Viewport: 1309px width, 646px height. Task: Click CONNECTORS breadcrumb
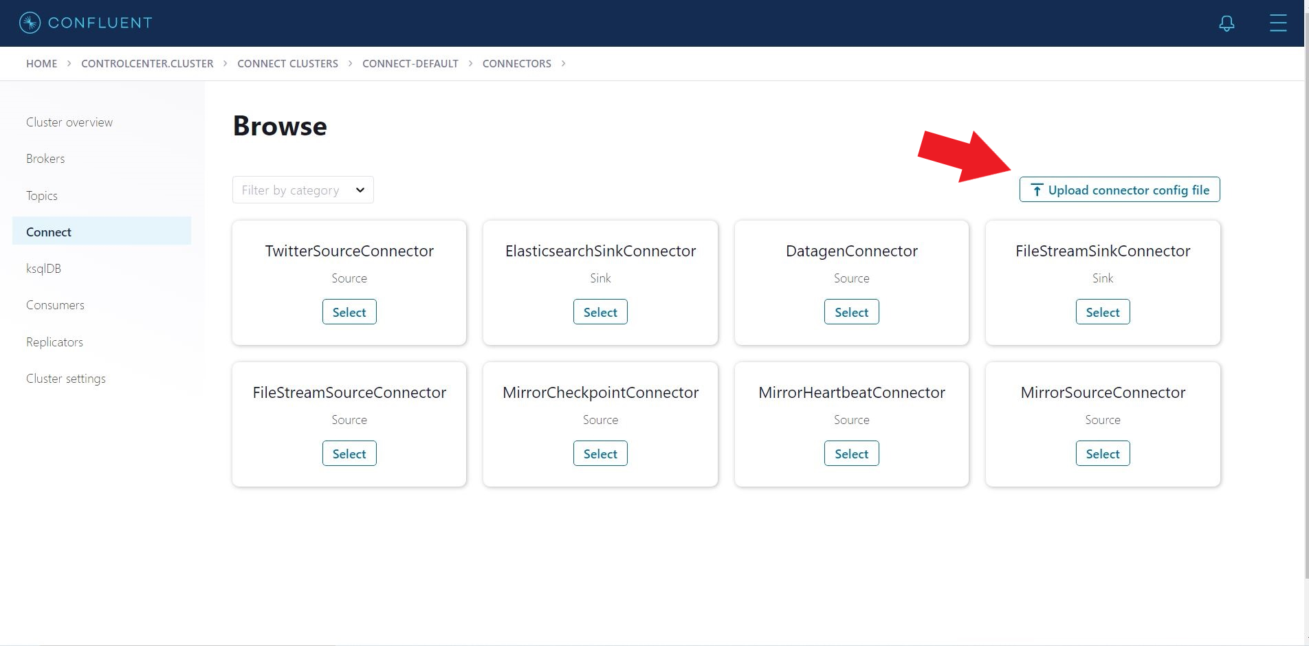[x=517, y=63]
